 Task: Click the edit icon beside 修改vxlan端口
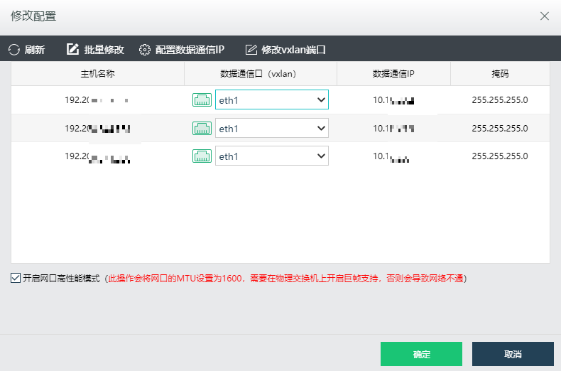[251, 50]
